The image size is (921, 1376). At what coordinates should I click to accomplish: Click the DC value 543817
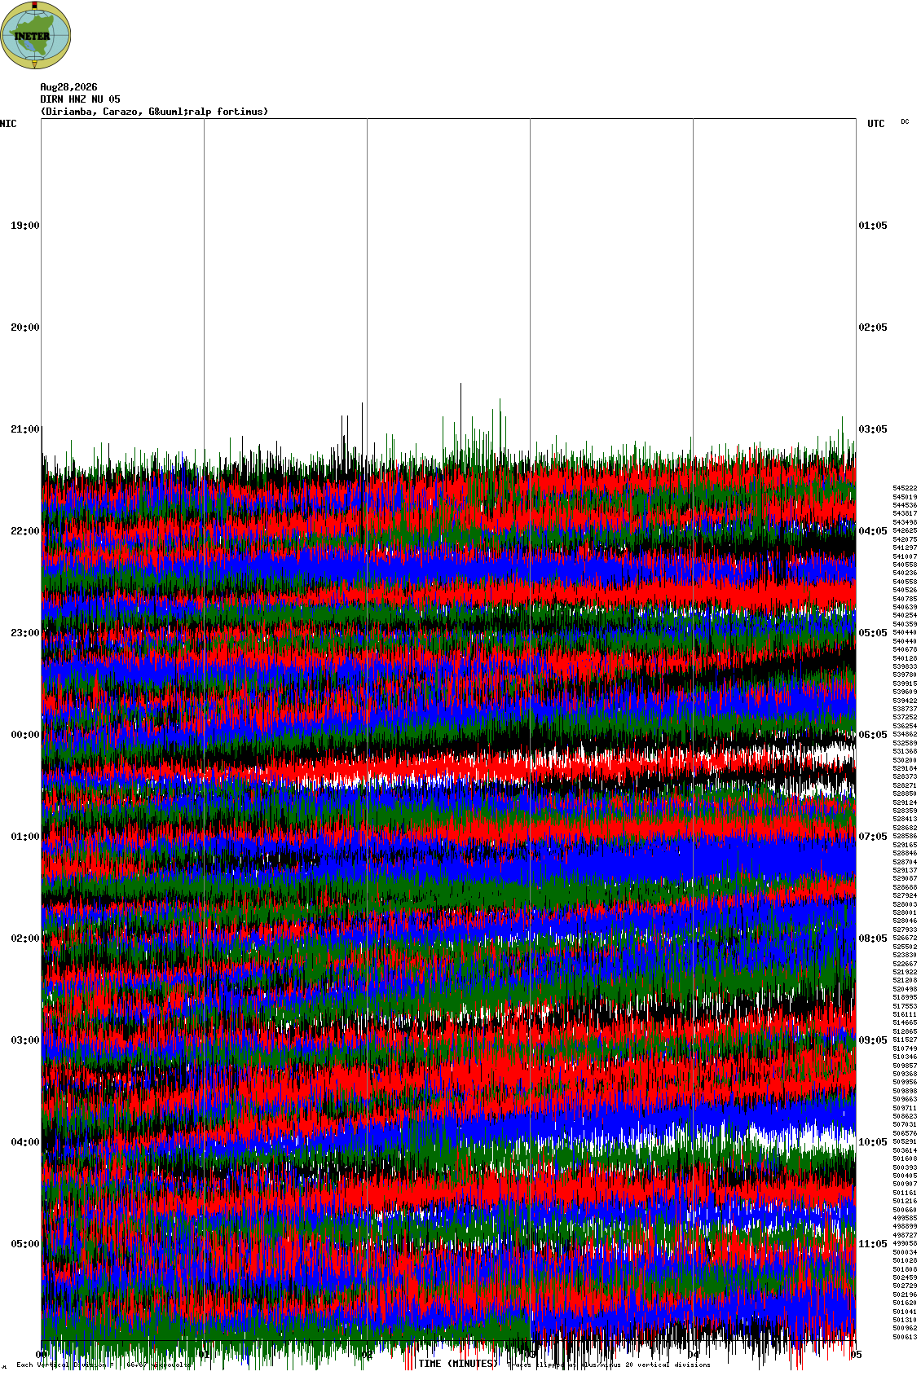tap(905, 514)
